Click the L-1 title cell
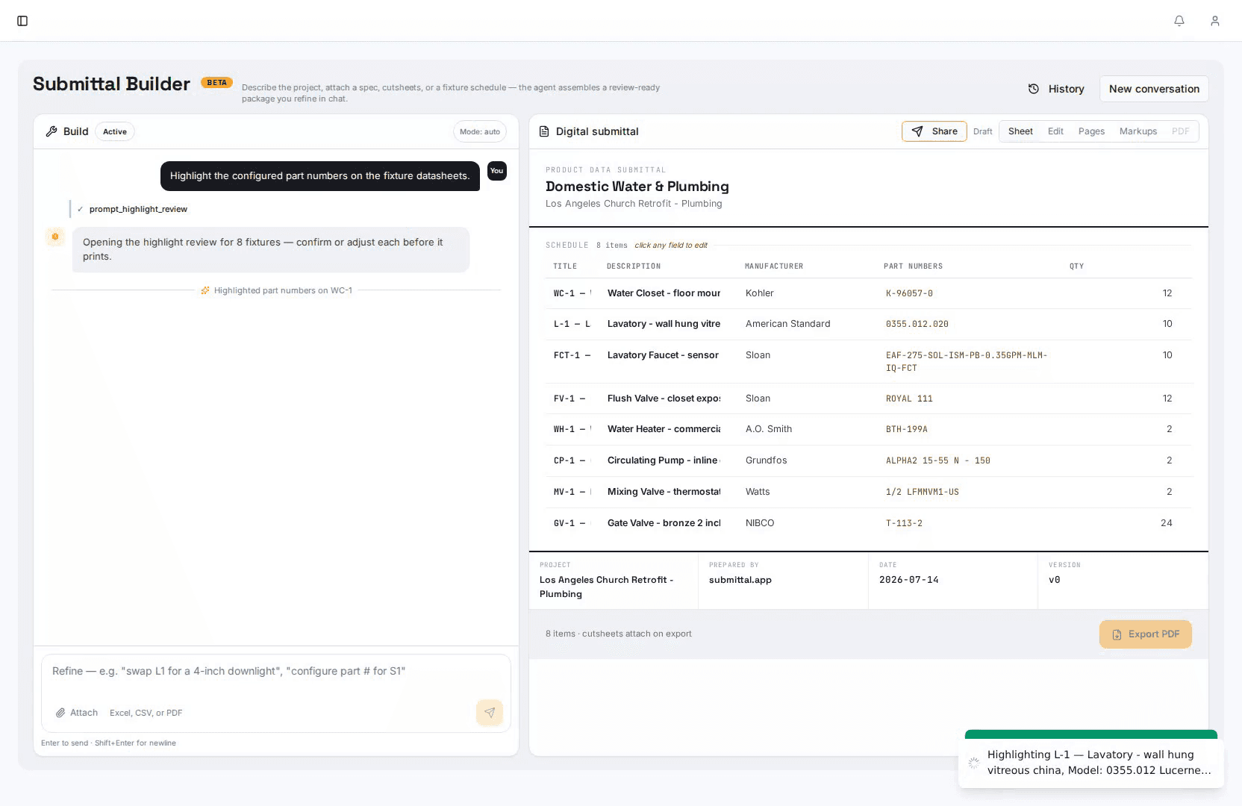The width and height of the screenshot is (1242, 806). coord(572,324)
